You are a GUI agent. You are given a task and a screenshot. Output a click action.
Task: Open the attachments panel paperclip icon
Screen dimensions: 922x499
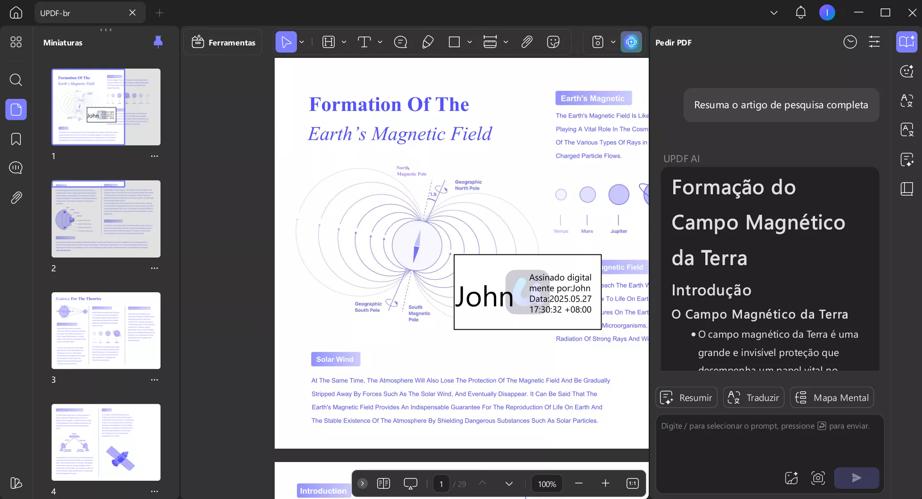(16, 197)
